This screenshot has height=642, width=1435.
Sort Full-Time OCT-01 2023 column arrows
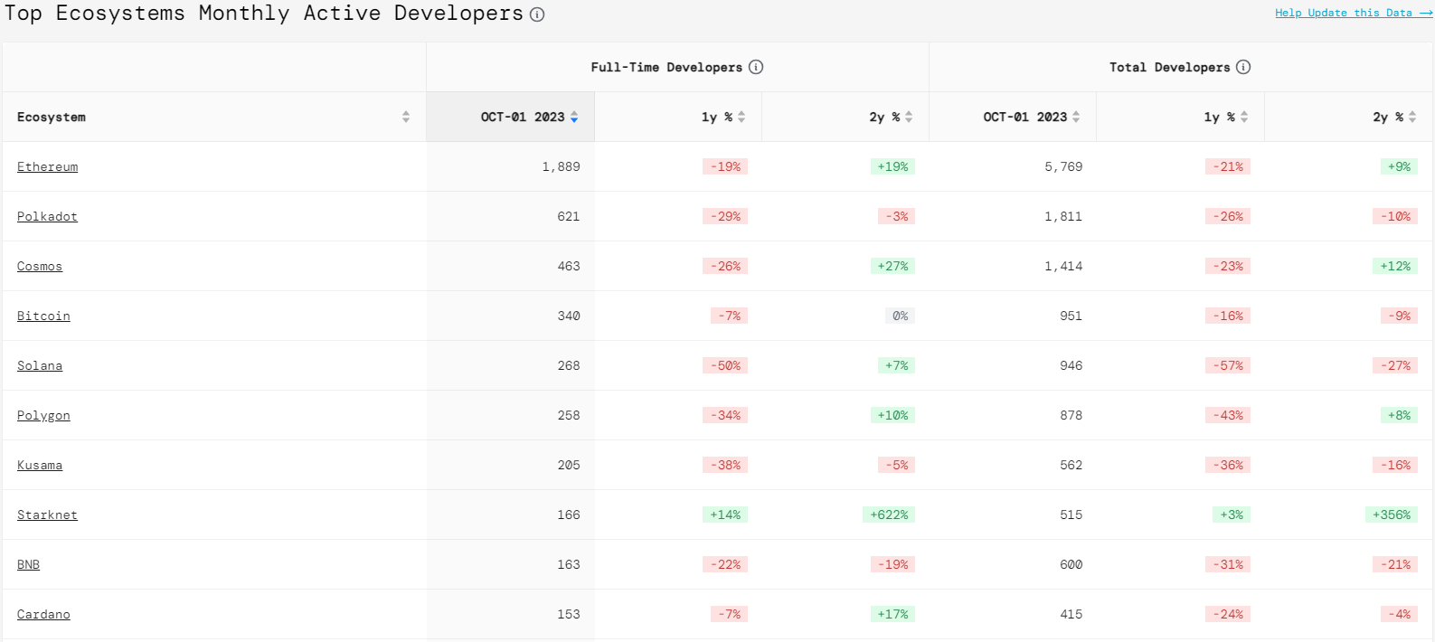click(574, 117)
